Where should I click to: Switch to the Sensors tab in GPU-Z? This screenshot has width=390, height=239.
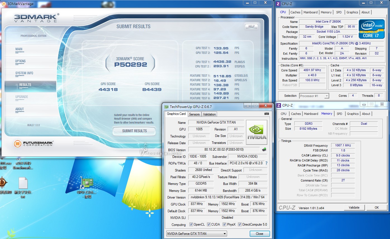[194, 114]
